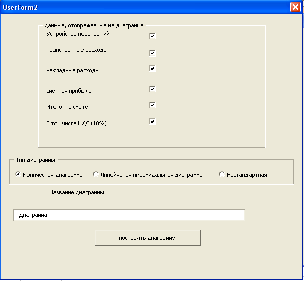This screenshot has height=281, width=304.
Task: Disable the накладные расходы checkbox
Action: pyautogui.click(x=152, y=68)
